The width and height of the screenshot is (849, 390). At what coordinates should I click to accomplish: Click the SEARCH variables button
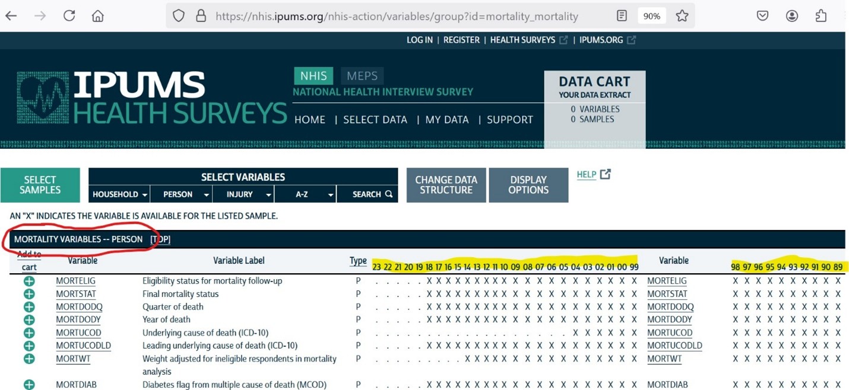[x=367, y=194]
